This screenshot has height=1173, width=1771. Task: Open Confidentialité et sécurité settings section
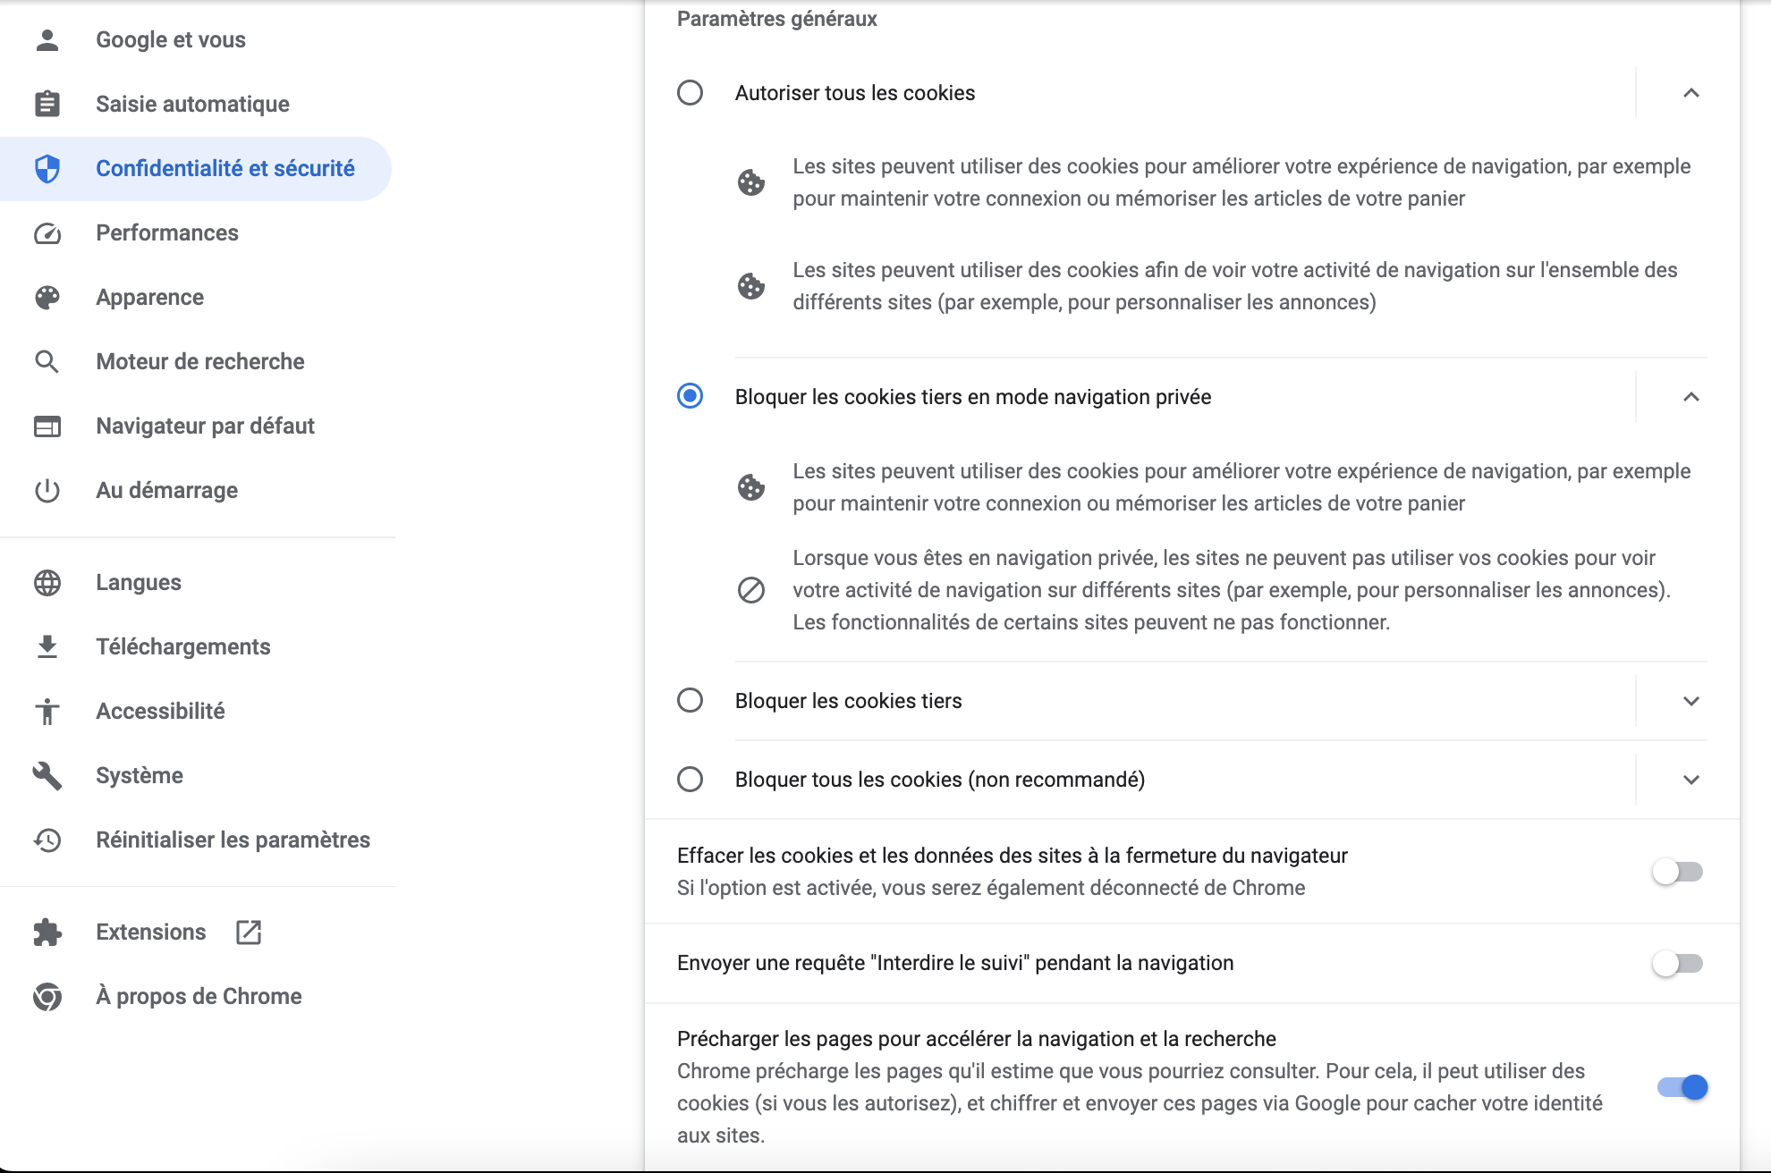[x=225, y=168]
